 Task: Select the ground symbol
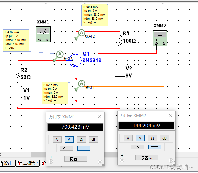(x=18, y=112)
